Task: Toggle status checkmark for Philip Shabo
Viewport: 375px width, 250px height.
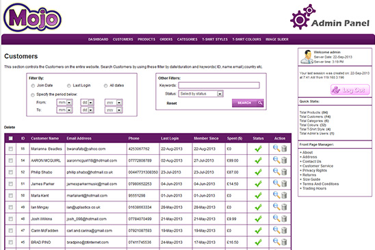Action: [x=258, y=172]
